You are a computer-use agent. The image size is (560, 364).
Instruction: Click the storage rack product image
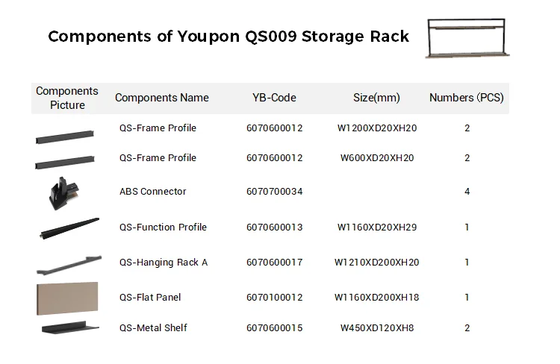tap(469, 38)
